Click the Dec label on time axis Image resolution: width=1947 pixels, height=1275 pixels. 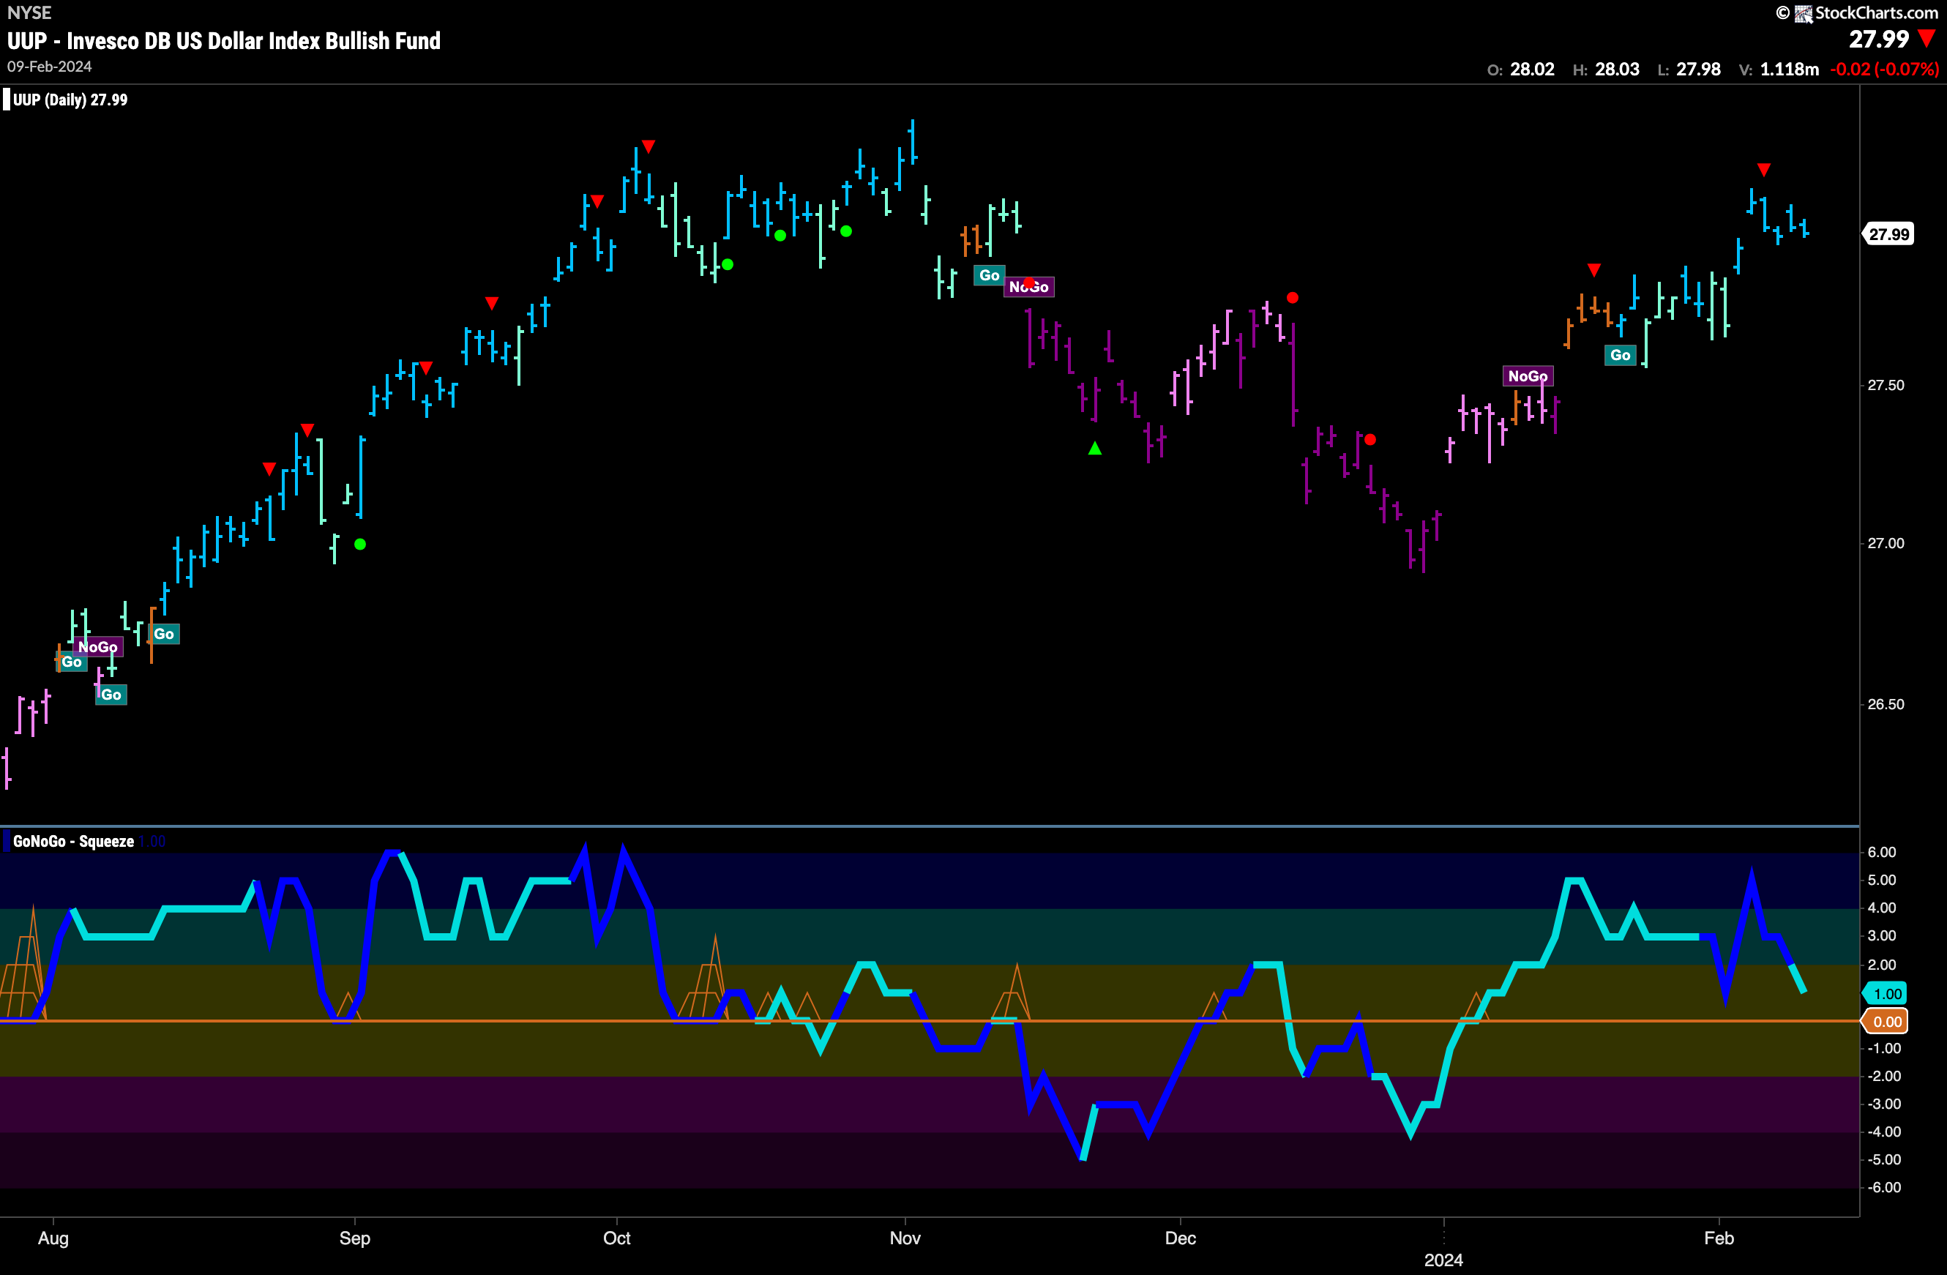[x=1181, y=1238]
